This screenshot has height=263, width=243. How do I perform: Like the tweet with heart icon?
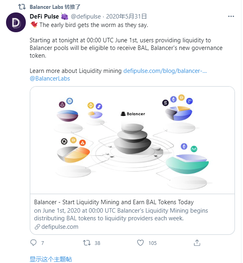pos(140,242)
